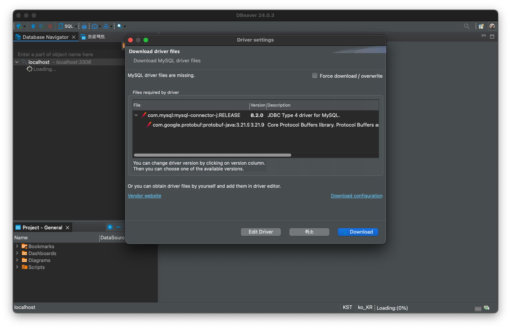Click the MySQL dolphin icon beside localhost
The image size is (511, 329).
(25, 62)
